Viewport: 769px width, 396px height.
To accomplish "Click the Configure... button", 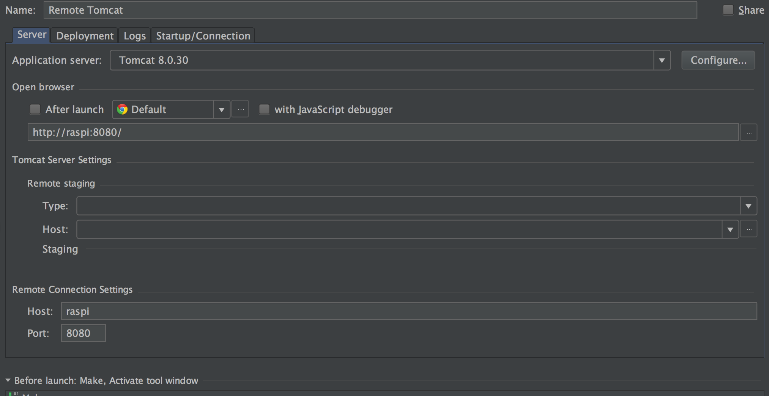I will click(718, 60).
